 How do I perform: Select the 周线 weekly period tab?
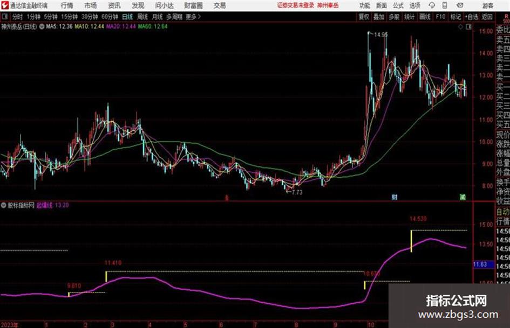tap(142, 17)
